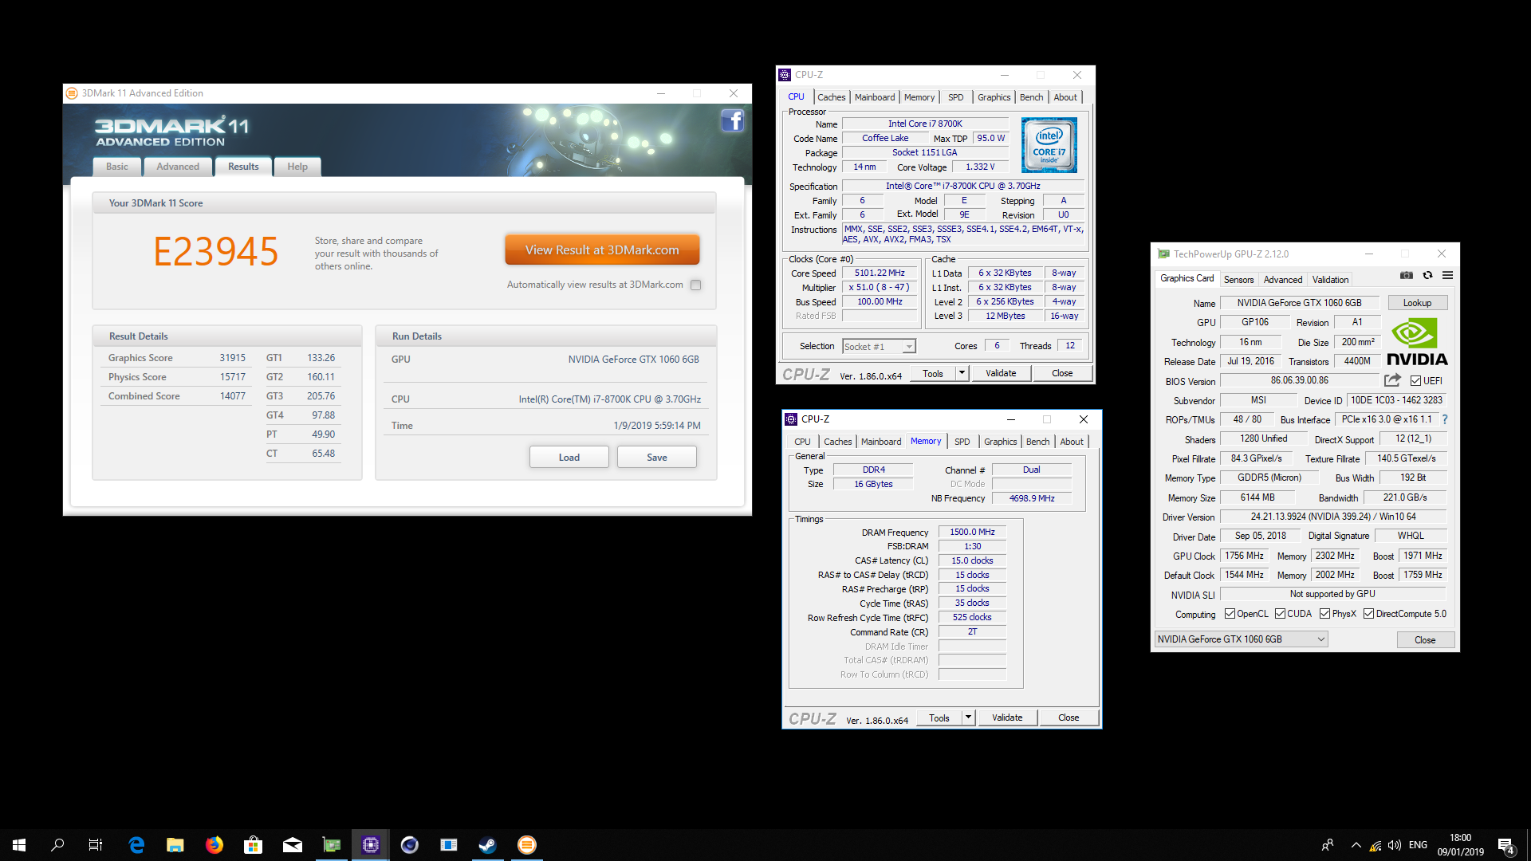The image size is (1531, 861).
Task: Click the BIOS share/export icon in GPU-Z
Action: point(1392,380)
